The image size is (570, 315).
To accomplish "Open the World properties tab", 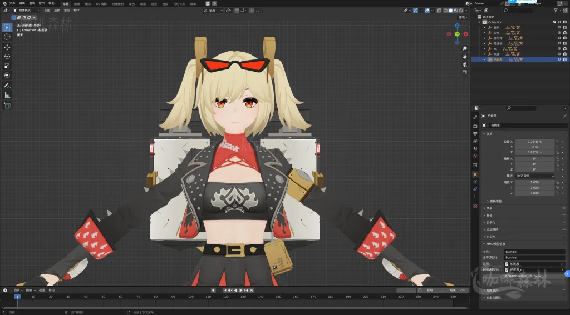I will click(x=475, y=156).
